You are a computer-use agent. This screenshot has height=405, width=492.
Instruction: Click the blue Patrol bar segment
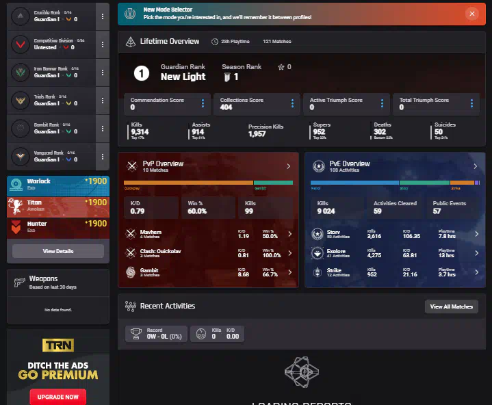[x=354, y=183]
